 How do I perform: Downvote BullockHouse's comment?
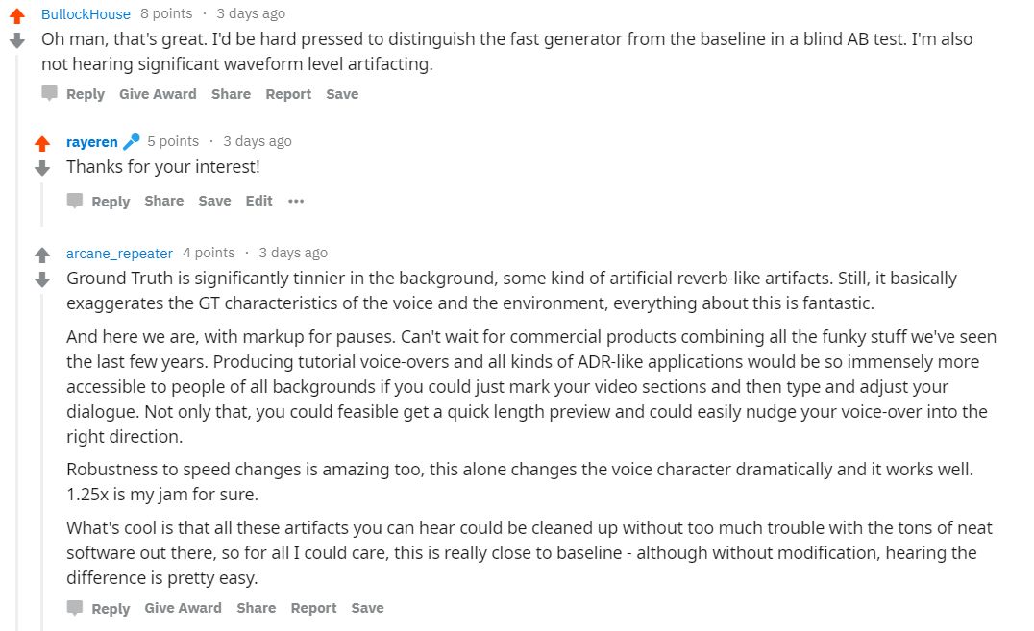17,41
